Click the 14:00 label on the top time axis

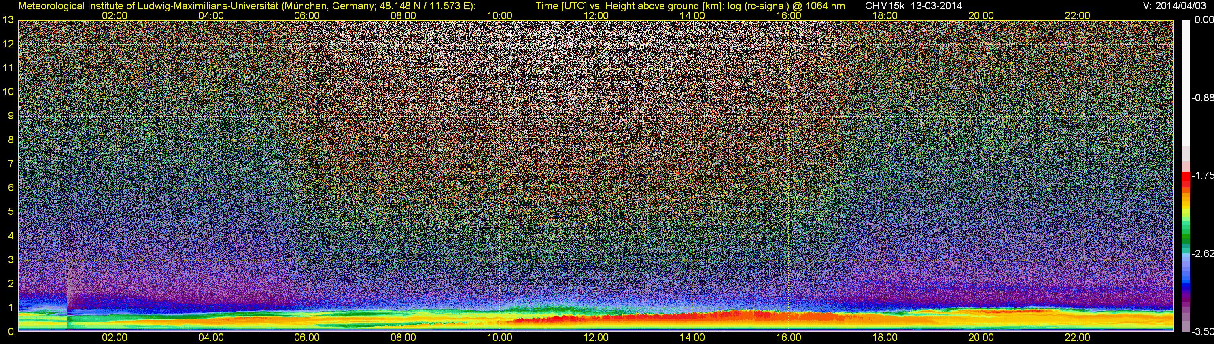(692, 15)
